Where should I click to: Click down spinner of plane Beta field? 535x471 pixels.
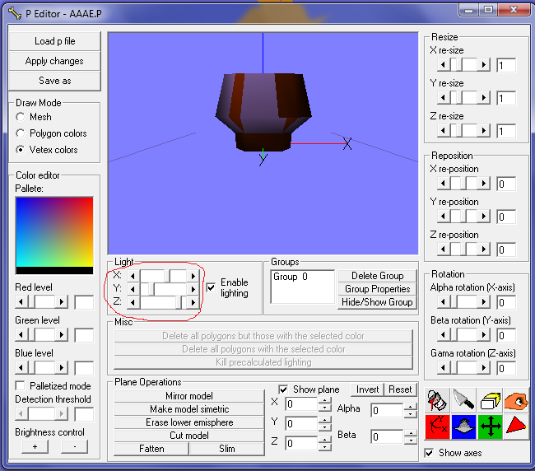(411, 440)
